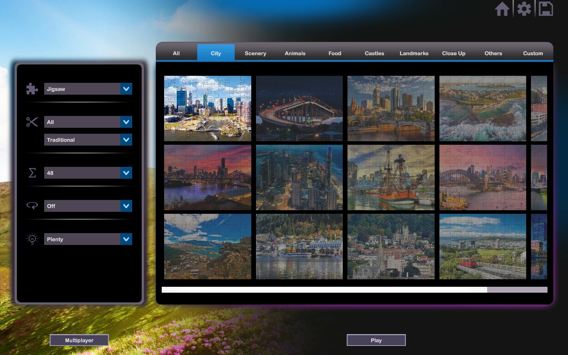Image resolution: width=568 pixels, height=355 pixels.
Task: Click the lightbulb hints icon
Action: (x=32, y=239)
